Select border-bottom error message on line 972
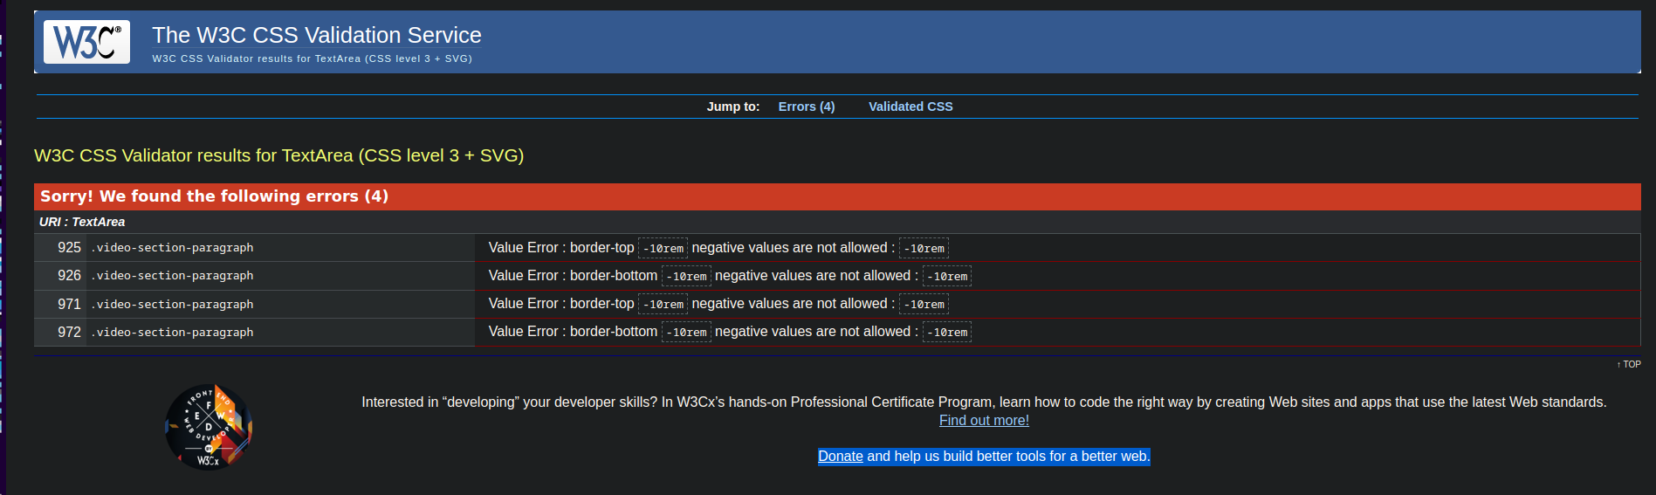Viewport: 1656px width, 495px height. tap(730, 332)
